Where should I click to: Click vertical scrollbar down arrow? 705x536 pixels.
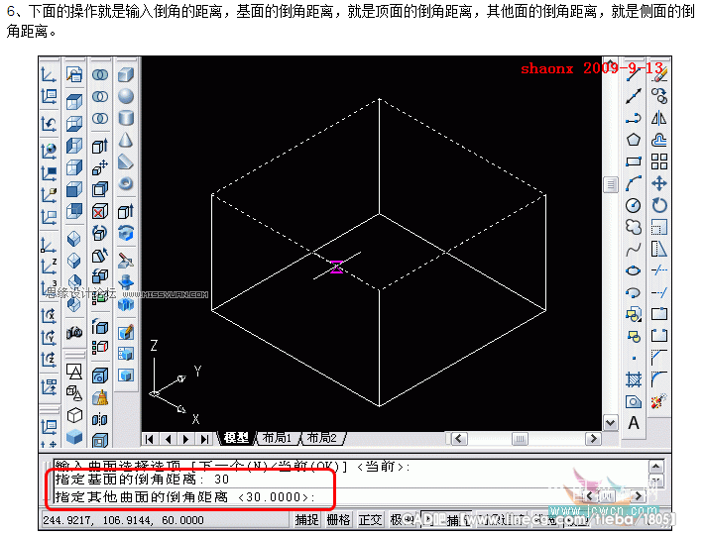click(x=611, y=423)
